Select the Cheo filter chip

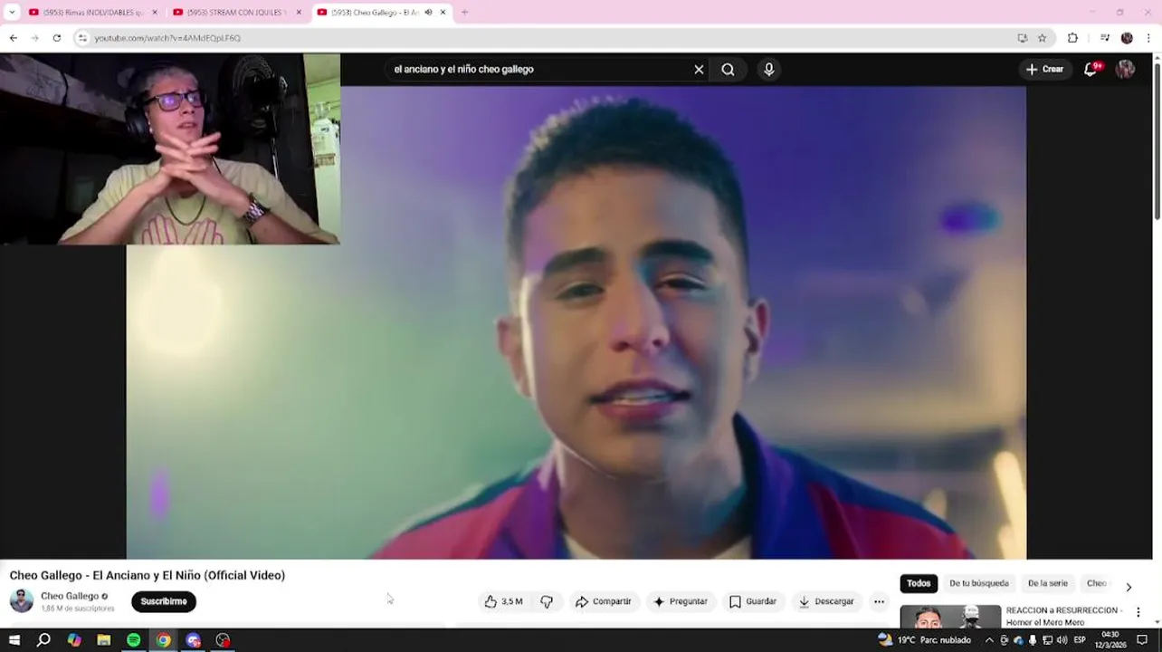coord(1097,584)
